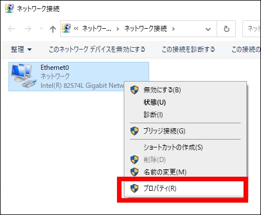The width and height of the screenshot is (261, 215).
Task: Choose ショートカットの作成(S) in context menu
Action: pyautogui.click(x=185, y=147)
